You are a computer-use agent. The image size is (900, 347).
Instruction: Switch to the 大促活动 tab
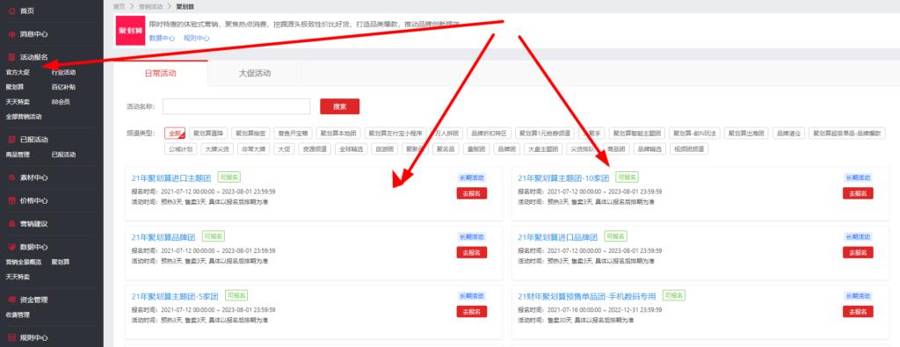254,74
